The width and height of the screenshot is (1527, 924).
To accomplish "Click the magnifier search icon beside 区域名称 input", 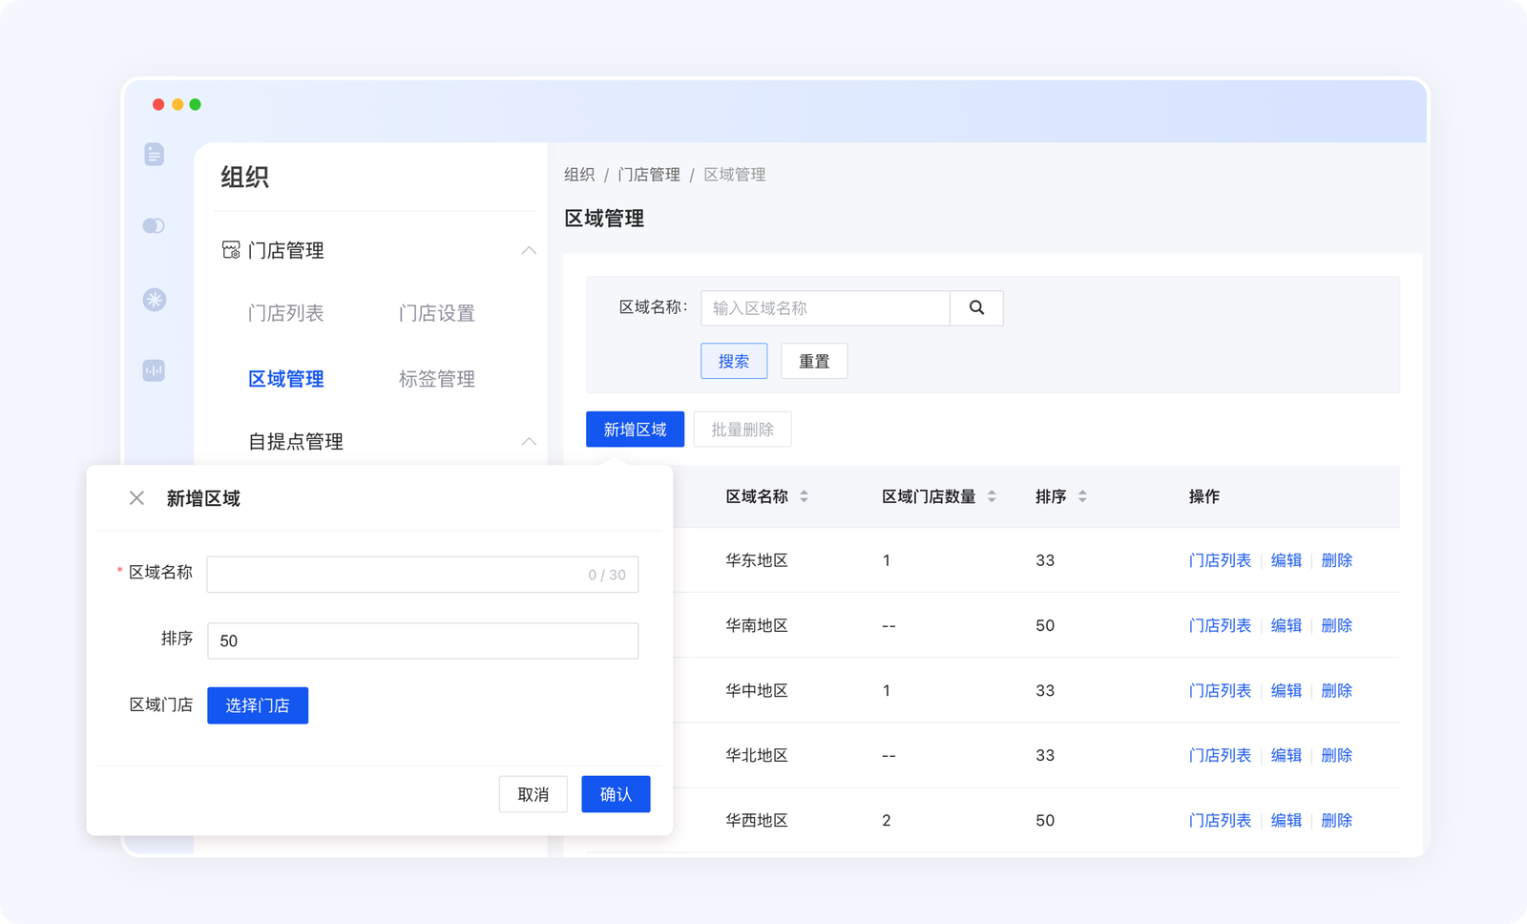I will [976, 308].
